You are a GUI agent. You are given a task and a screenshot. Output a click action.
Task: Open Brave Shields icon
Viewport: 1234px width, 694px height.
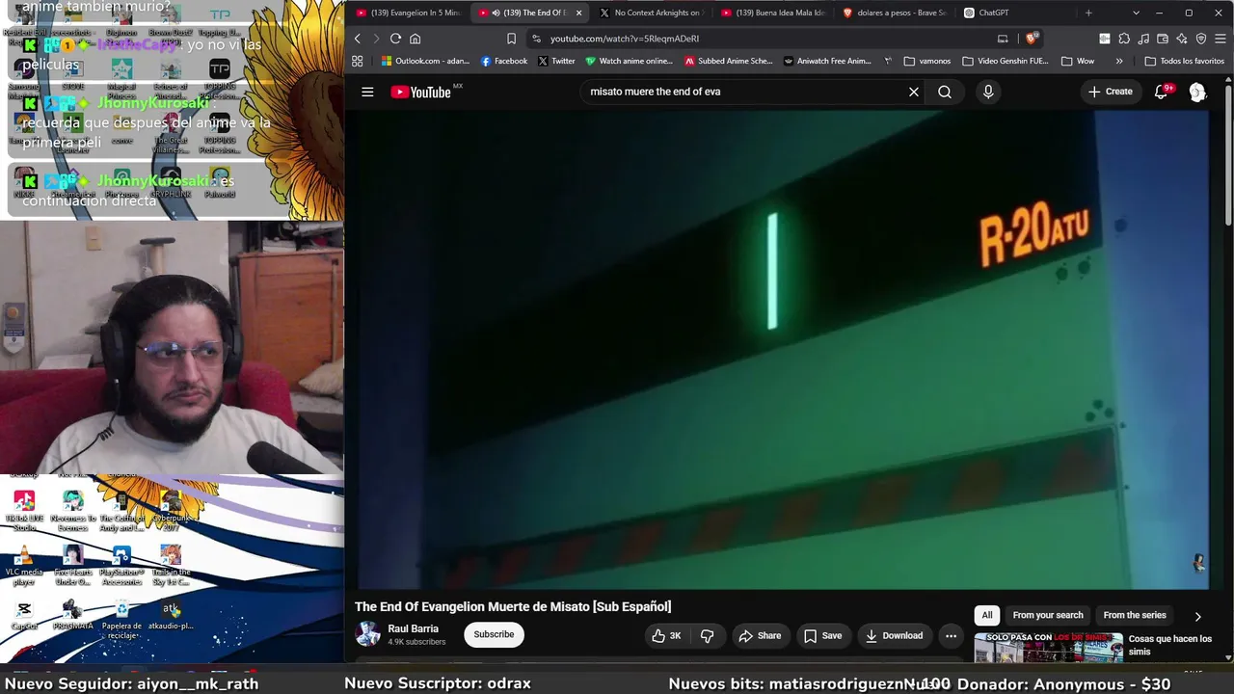(x=1031, y=39)
